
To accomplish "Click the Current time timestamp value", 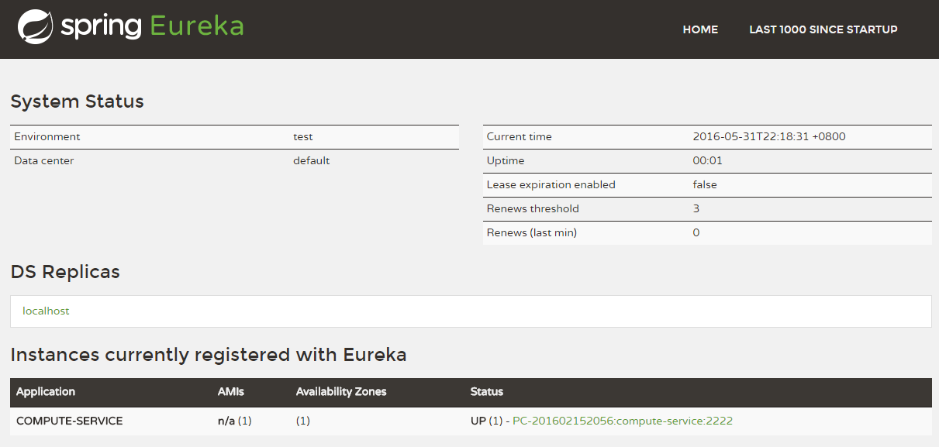I will [768, 136].
